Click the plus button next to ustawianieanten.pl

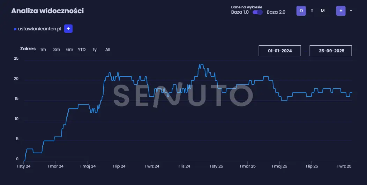click(68, 29)
